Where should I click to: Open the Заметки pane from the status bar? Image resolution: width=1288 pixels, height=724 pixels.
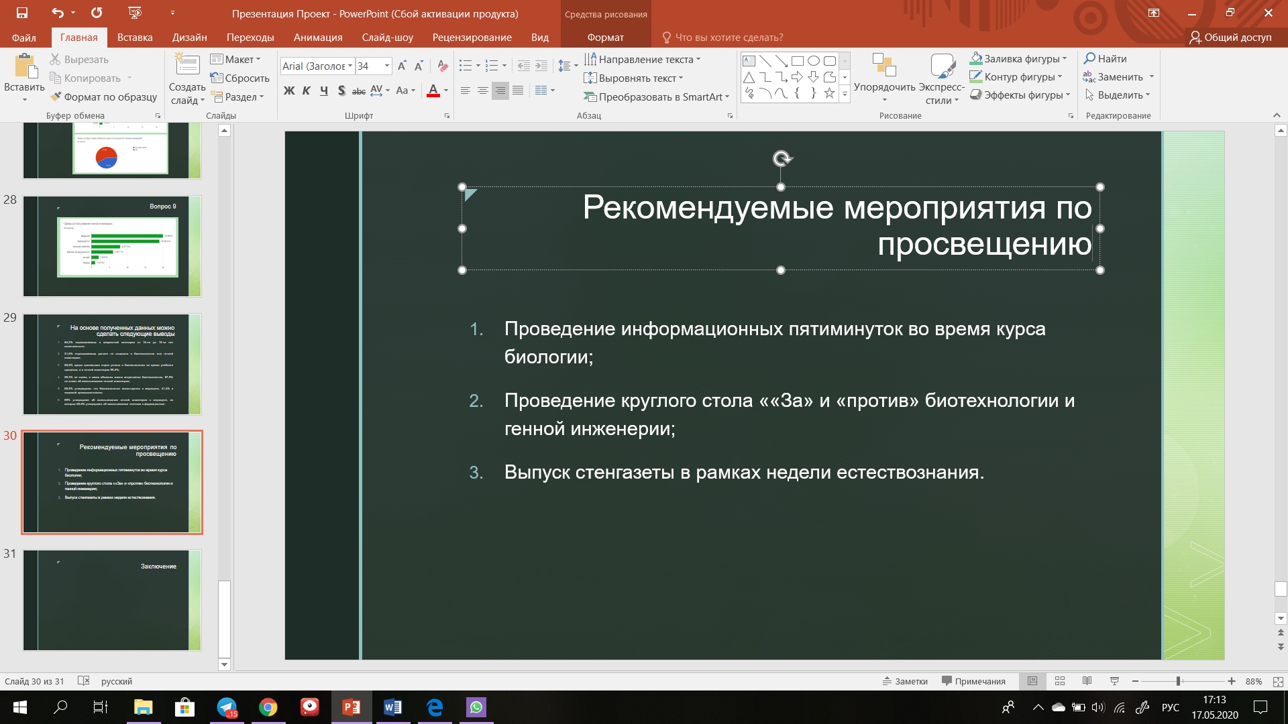905,681
